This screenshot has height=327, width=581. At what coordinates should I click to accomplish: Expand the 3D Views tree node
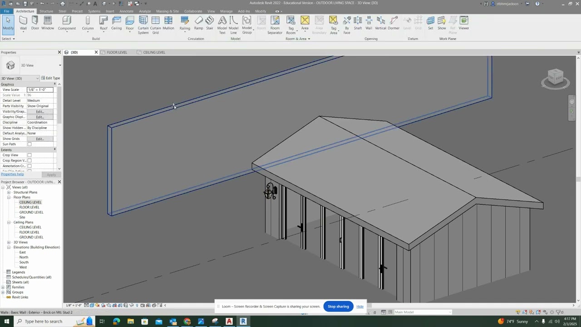tap(9, 243)
